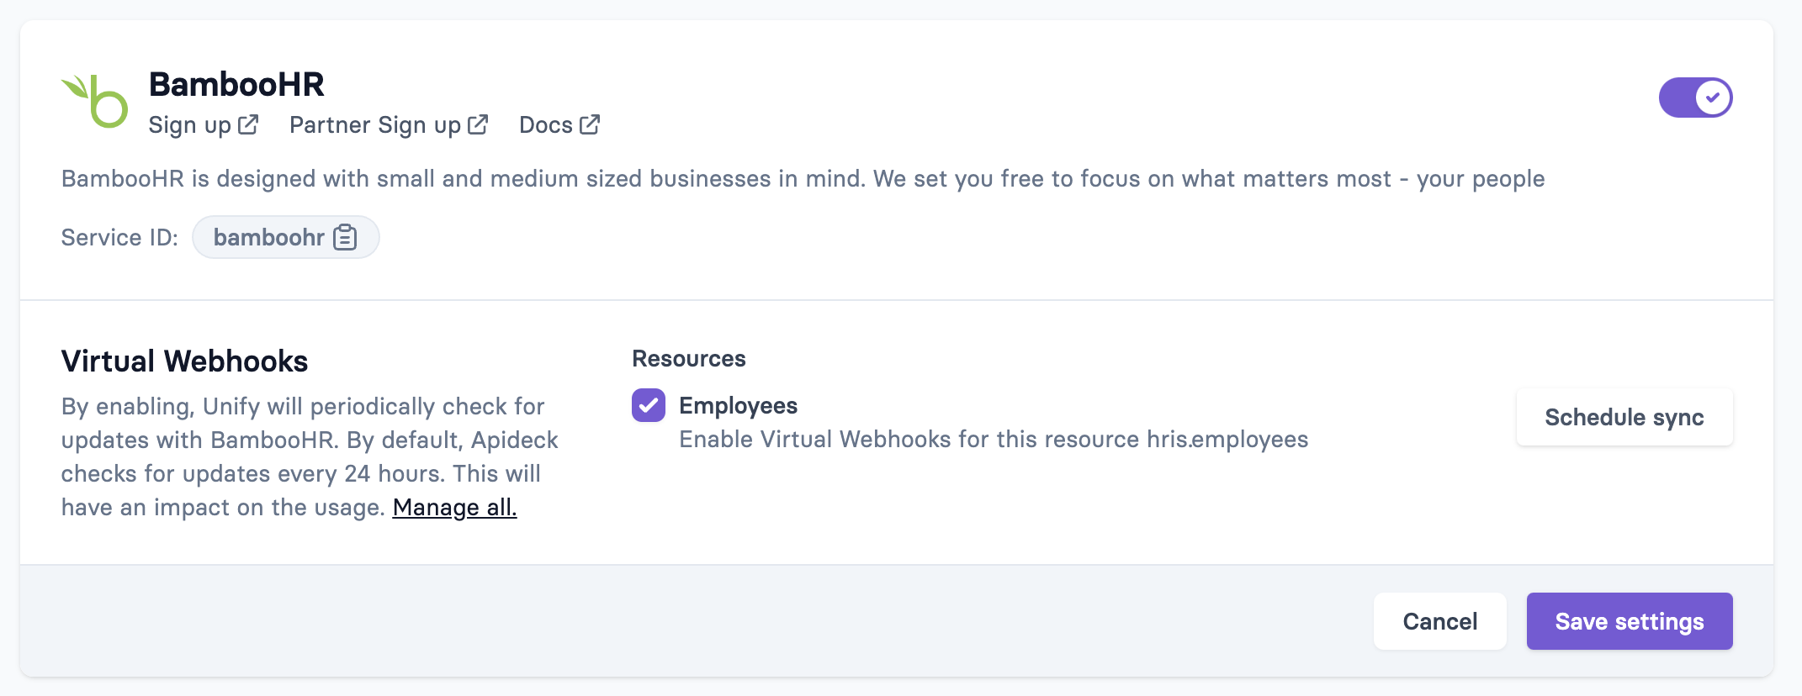
Task: Copy the bamboohr service ID
Action: (286, 237)
